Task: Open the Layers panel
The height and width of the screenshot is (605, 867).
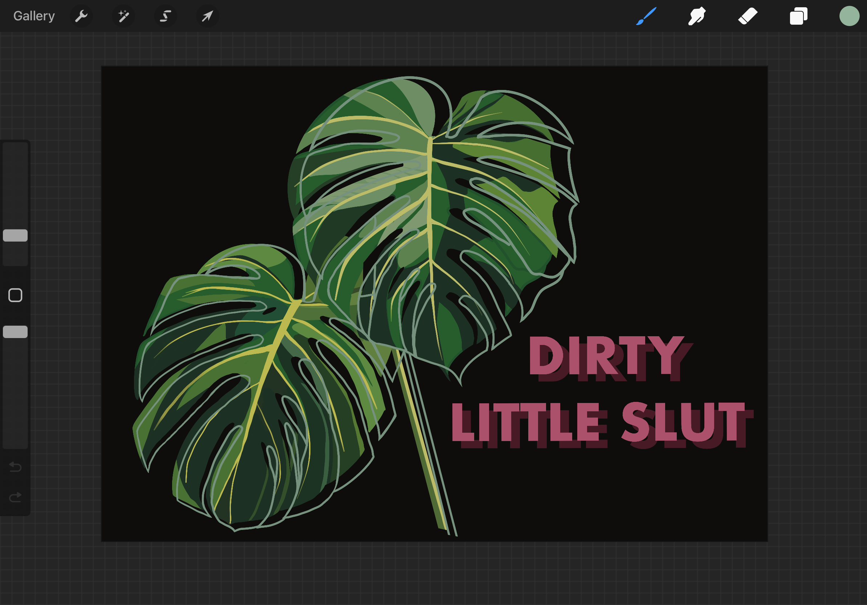Action: (x=798, y=16)
